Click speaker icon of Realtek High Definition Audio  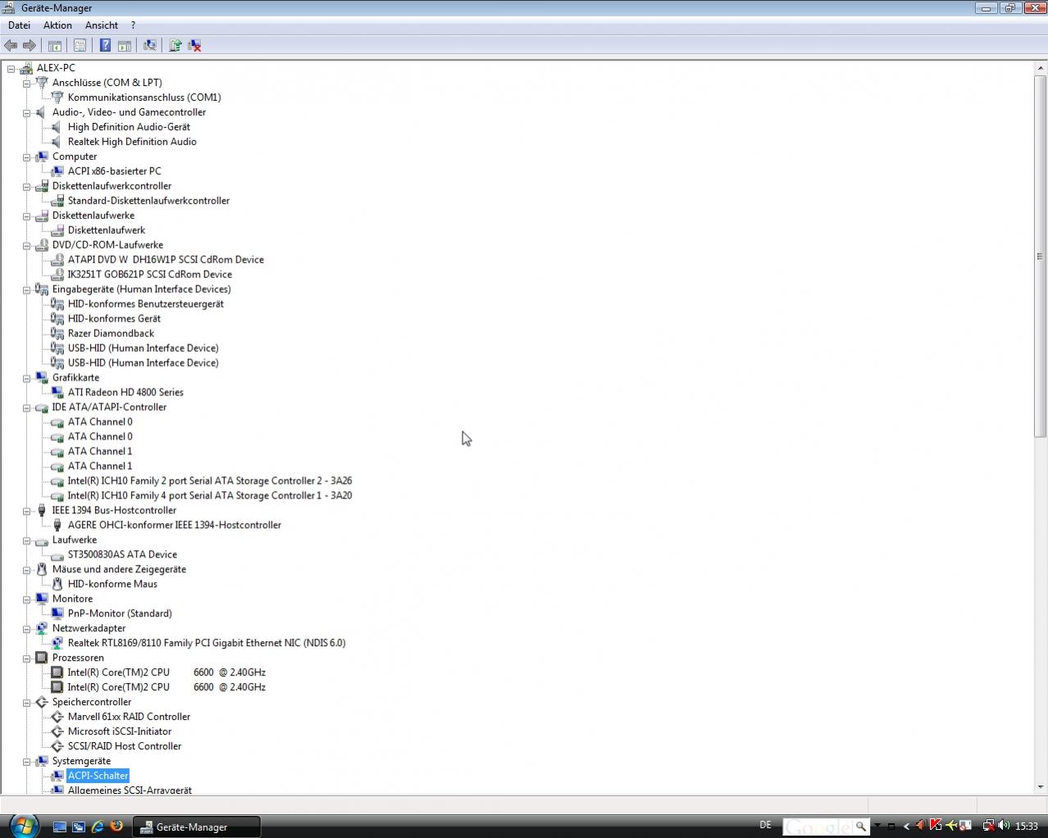click(x=57, y=142)
